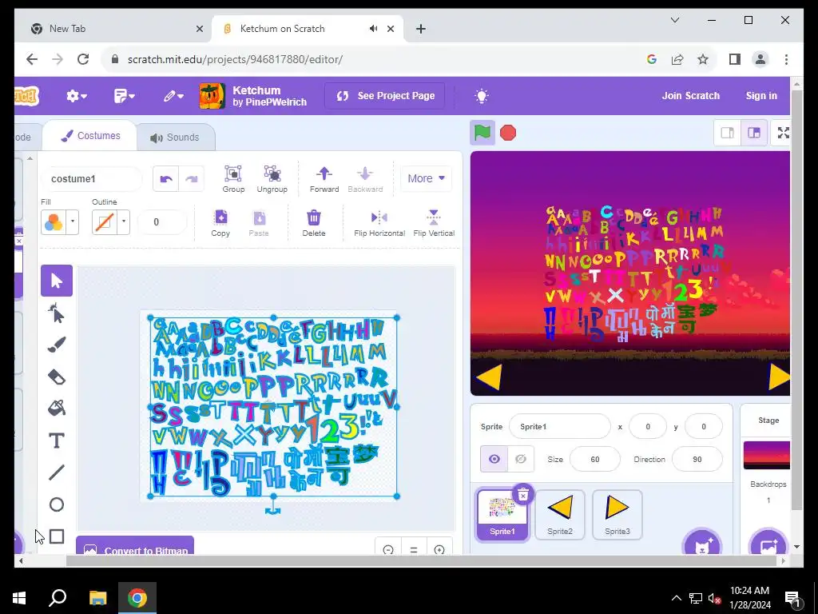Bring selection Forward
818x614 pixels.
tap(324, 179)
